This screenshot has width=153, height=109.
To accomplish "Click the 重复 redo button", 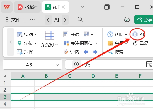I will pyautogui.click(x=141, y=43).
